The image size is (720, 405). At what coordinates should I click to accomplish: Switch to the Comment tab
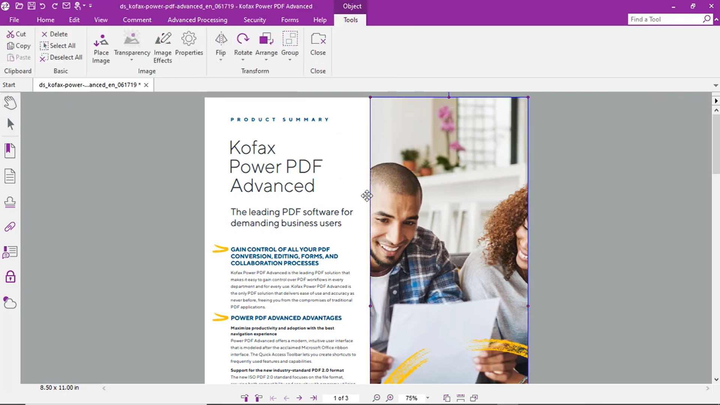pyautogui.click(x=137, y=20)
